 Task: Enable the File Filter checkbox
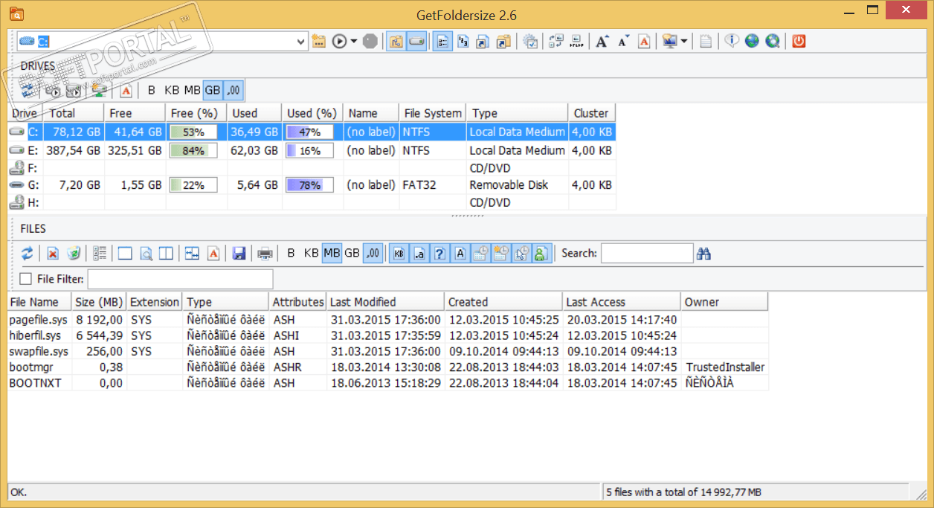click(25, 279)
